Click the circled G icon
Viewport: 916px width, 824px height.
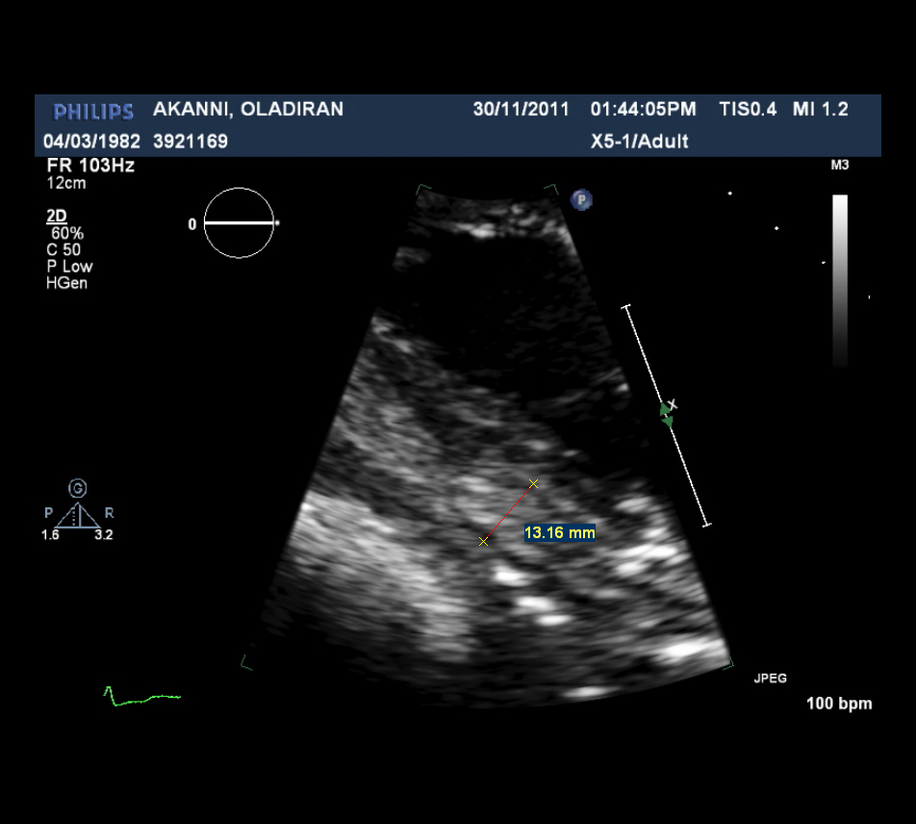pos(77,489)
